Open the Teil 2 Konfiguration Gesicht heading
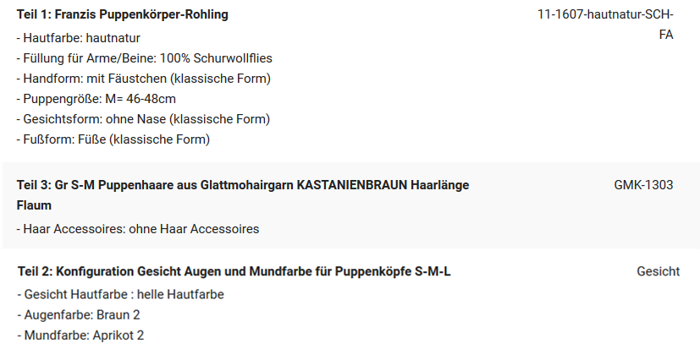700x349 pixels. 234,271
